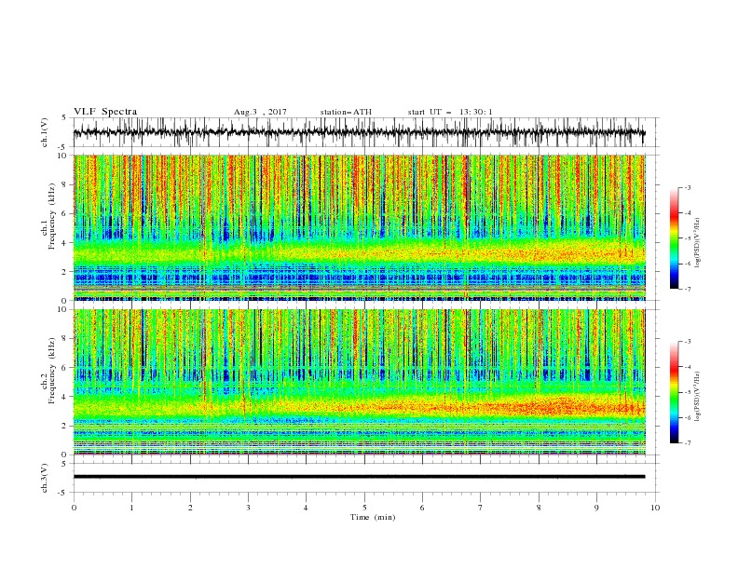Image resolution: width=738 pixels, height=570 pixels.
Task: Click the "-7" tick on upper colorbar
Action: coord(687,289)
